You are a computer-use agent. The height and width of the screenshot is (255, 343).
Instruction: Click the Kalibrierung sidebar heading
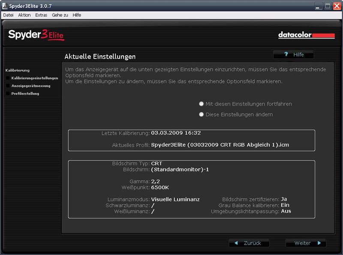click(18, 70)
